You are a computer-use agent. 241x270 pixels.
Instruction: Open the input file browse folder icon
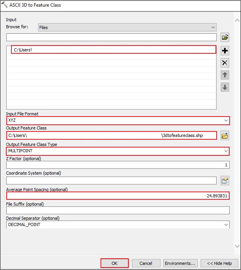(225, 37)
